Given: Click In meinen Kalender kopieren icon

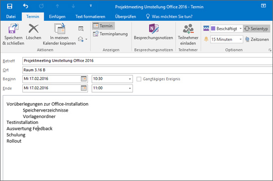Looking at the screenshot, I should (x=60, y=28).
